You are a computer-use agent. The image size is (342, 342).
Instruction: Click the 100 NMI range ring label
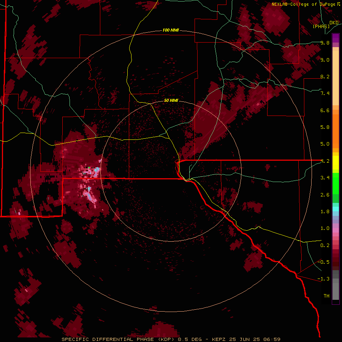(171, 30)
